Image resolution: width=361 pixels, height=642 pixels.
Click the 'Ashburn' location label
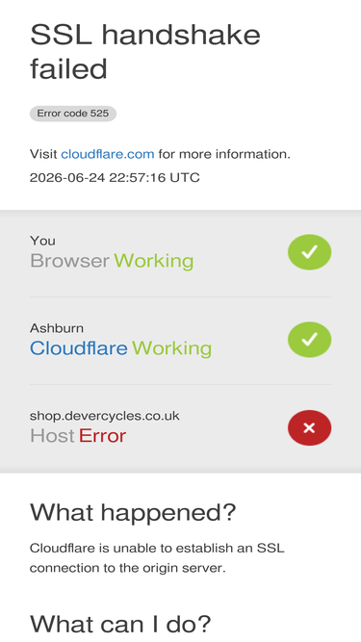pos(57,328)
